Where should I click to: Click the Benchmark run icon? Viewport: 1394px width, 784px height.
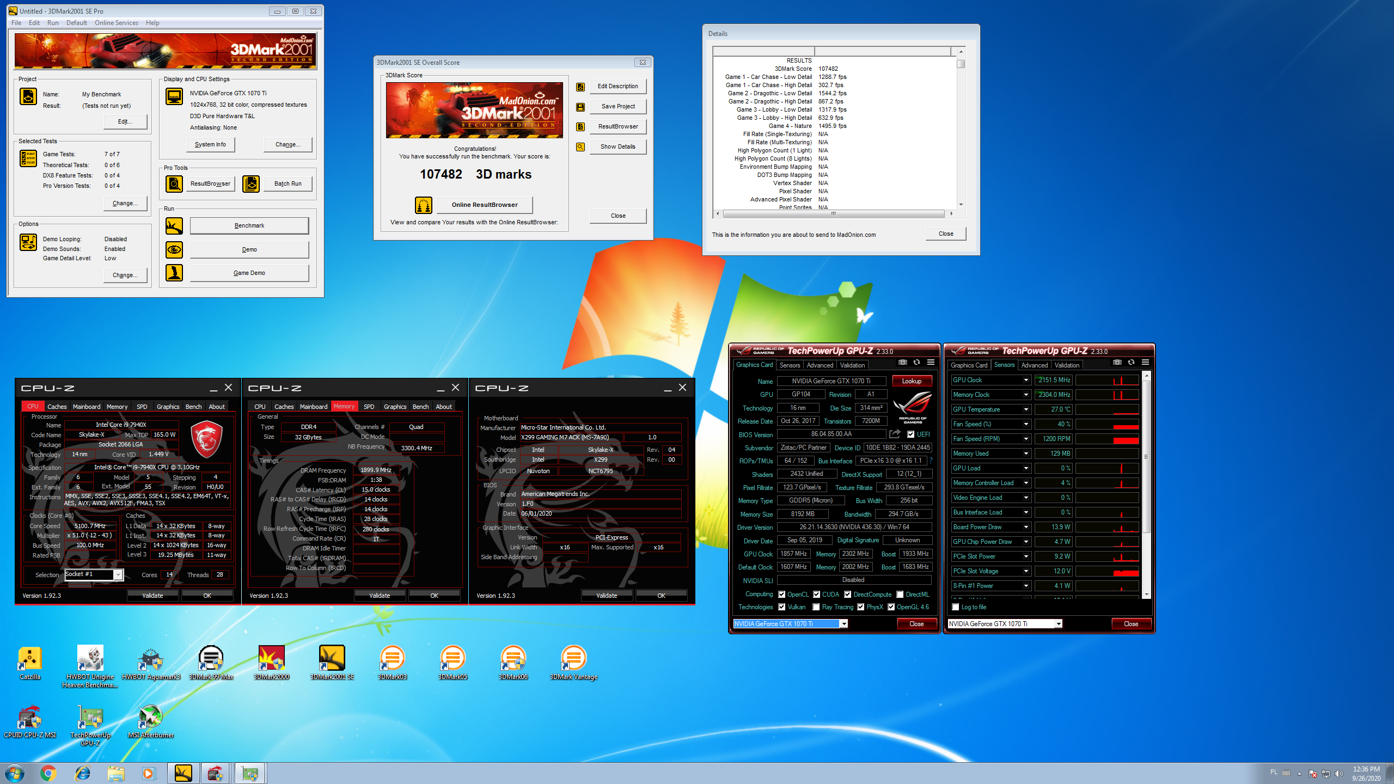[x=174, y=226]
